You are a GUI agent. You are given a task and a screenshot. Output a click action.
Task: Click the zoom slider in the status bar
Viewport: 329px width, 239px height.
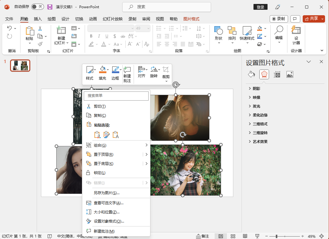tap(276, 236)
